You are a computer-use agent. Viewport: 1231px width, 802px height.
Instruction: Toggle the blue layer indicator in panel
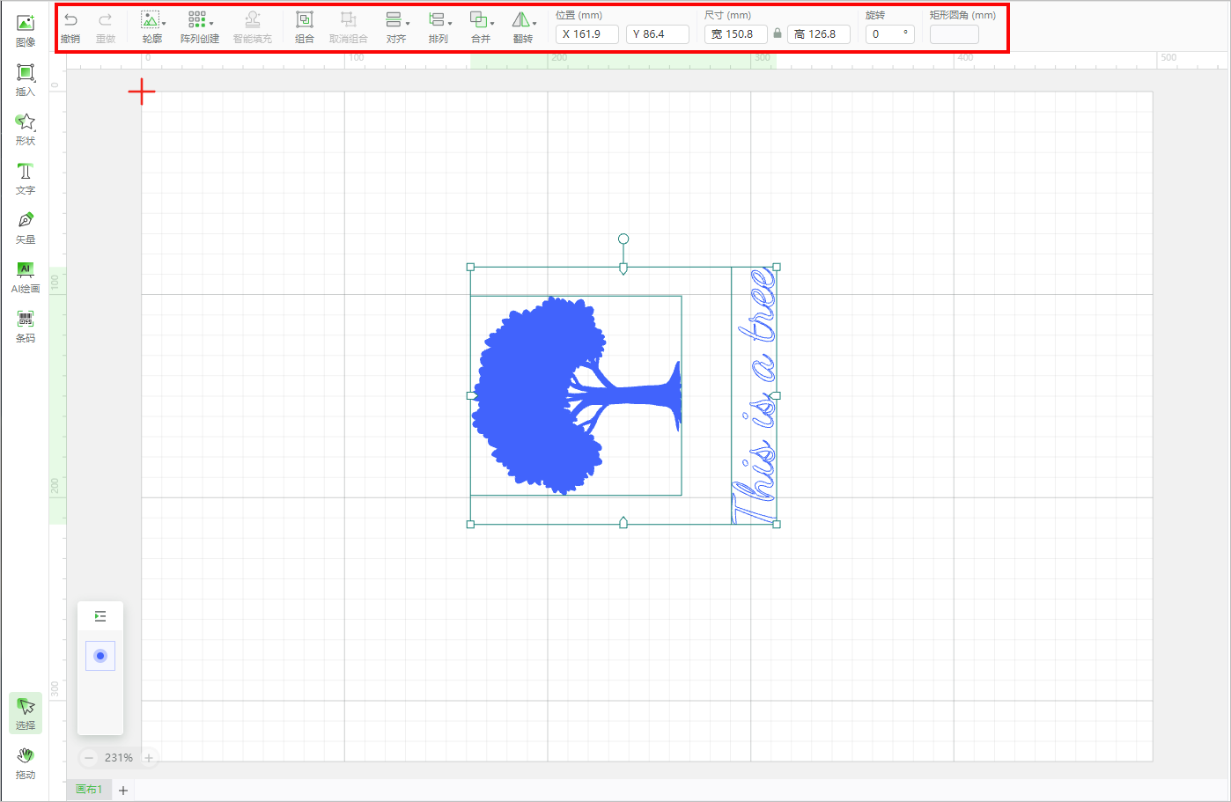click(100, 656)
